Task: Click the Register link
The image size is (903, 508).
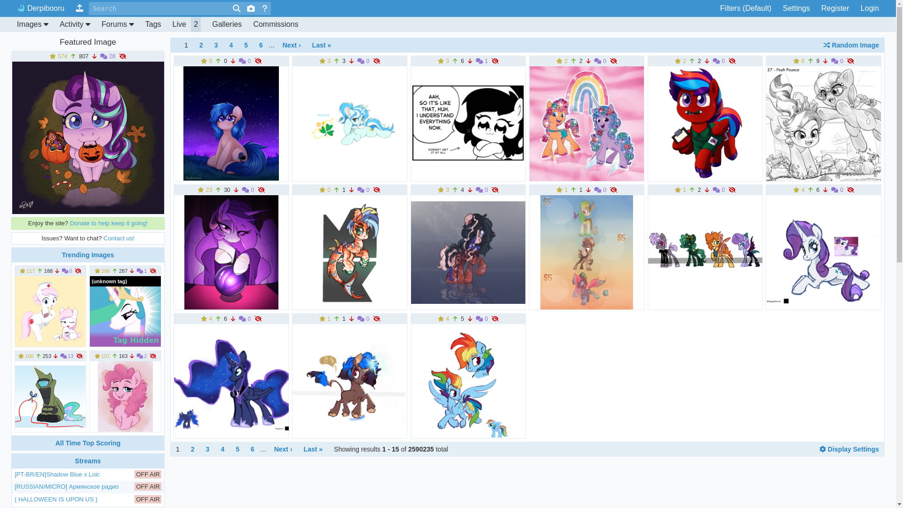Action: 835,8
